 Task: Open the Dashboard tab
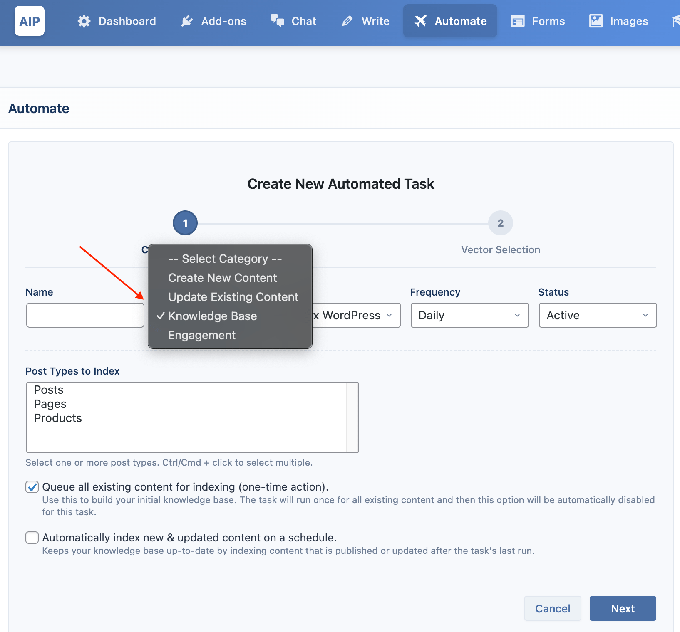click(117, 21)
